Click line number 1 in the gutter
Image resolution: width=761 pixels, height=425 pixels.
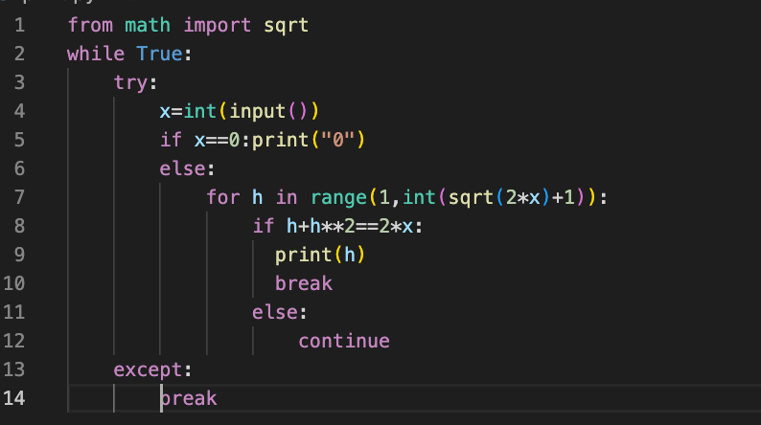18,25
